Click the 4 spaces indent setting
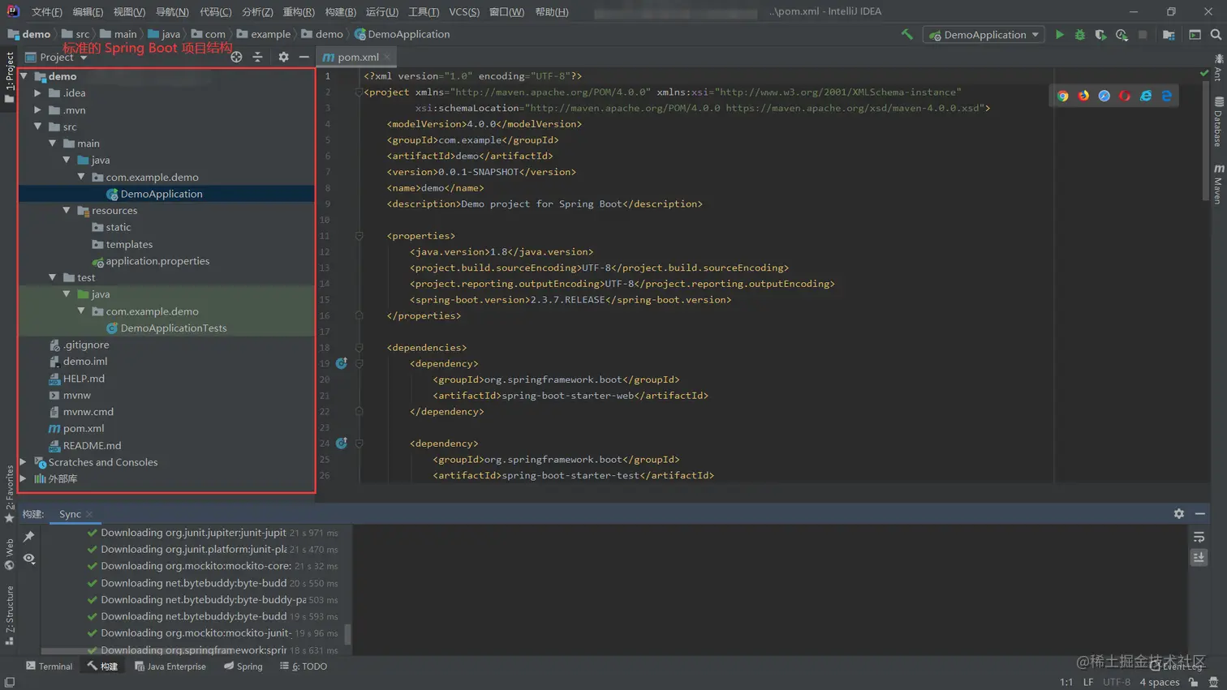Image resolution: width=1227 pixels, height=690 pixels. pyautogui.click(x=1159, y=682)
